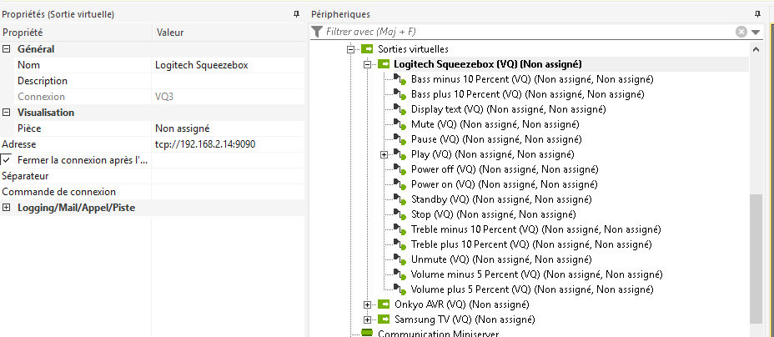Click the Propriété column header
The width and height of the screenshot is (774, 337).
tap(76, 33)
